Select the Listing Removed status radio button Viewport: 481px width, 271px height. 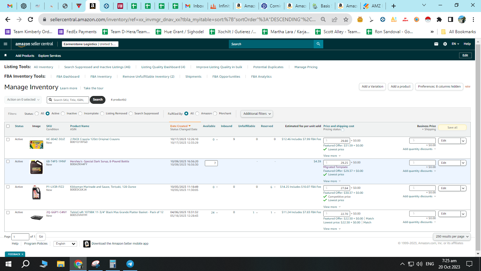point(102,114)
